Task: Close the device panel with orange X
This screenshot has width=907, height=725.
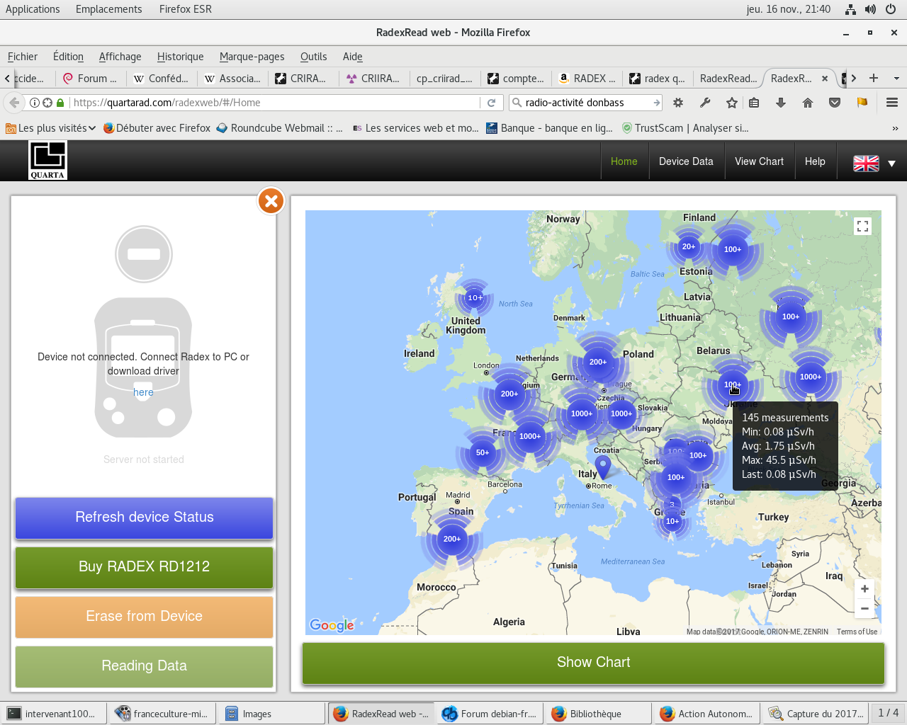Action: (271, 201)
